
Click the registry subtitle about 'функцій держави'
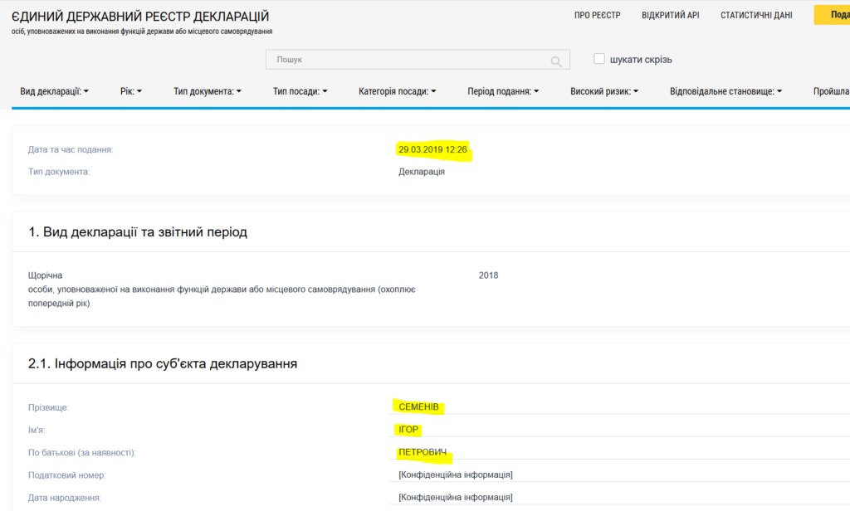click(141, 32)
